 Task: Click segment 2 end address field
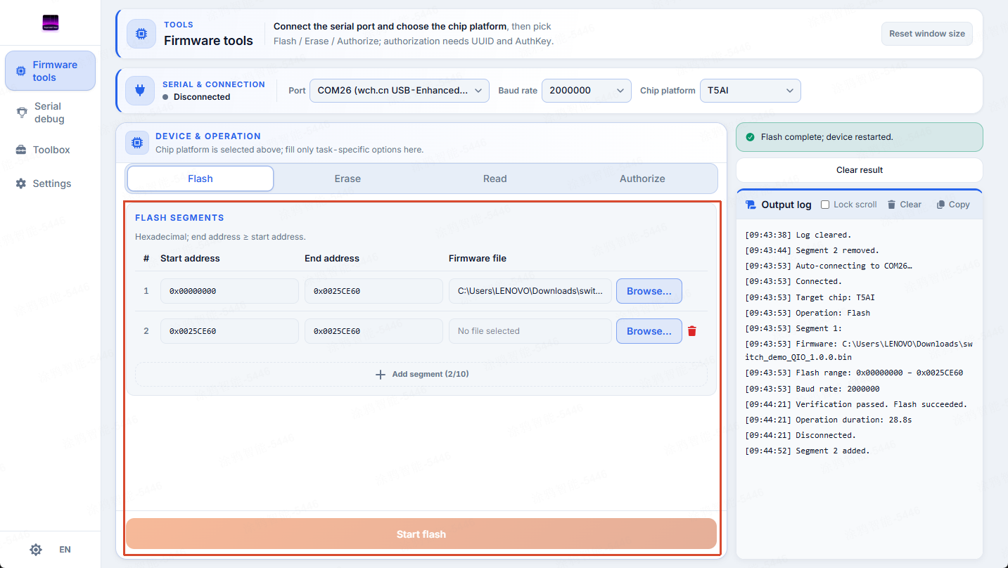pyautogui.click(x=374, y=331)
